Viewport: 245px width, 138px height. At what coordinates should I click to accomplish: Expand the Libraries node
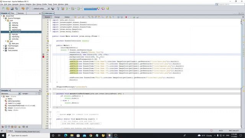[4, 48]
